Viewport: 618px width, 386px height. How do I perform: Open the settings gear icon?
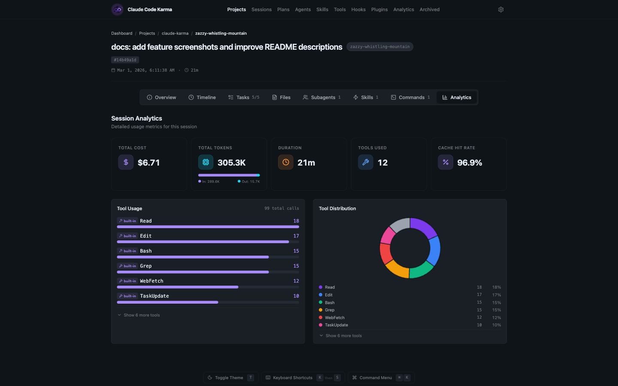[x=500, y=9]
